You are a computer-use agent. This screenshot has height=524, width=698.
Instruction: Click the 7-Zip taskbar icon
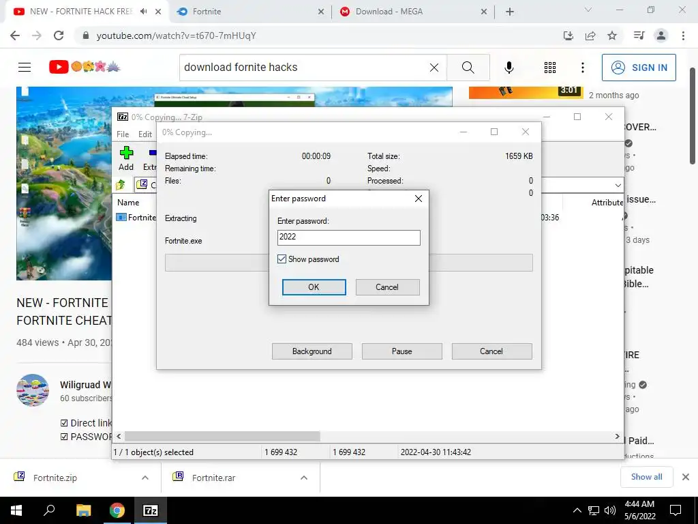tap(151, 510)
